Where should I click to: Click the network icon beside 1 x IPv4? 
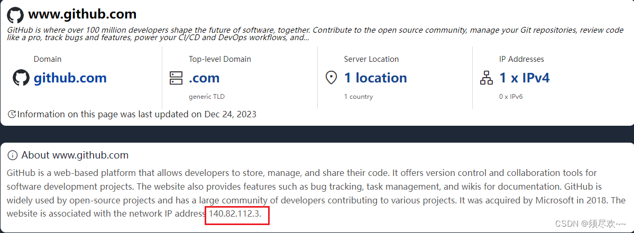[x=486, y=78]
